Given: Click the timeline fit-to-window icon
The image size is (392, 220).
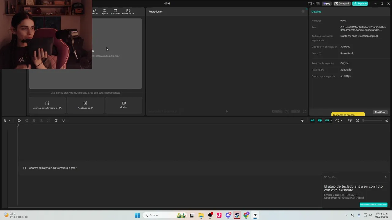Looking at the screenshot, I should [350, 120].
